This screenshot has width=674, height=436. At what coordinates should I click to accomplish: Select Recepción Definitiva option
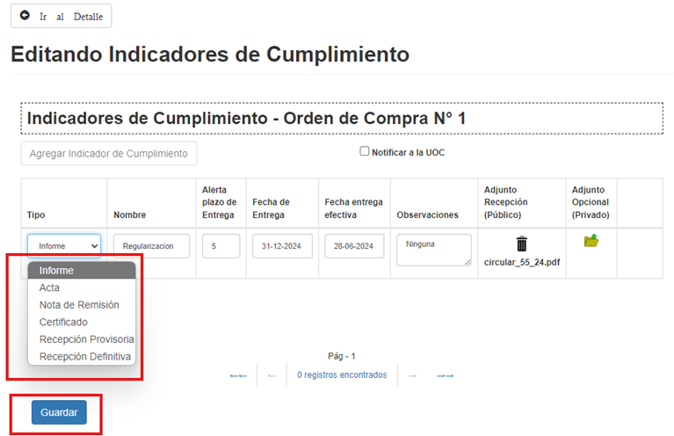(85, 357)
